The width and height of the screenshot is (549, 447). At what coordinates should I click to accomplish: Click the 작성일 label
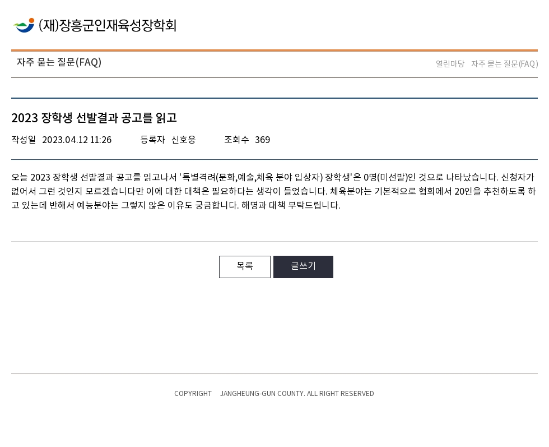tap(24, 140)
